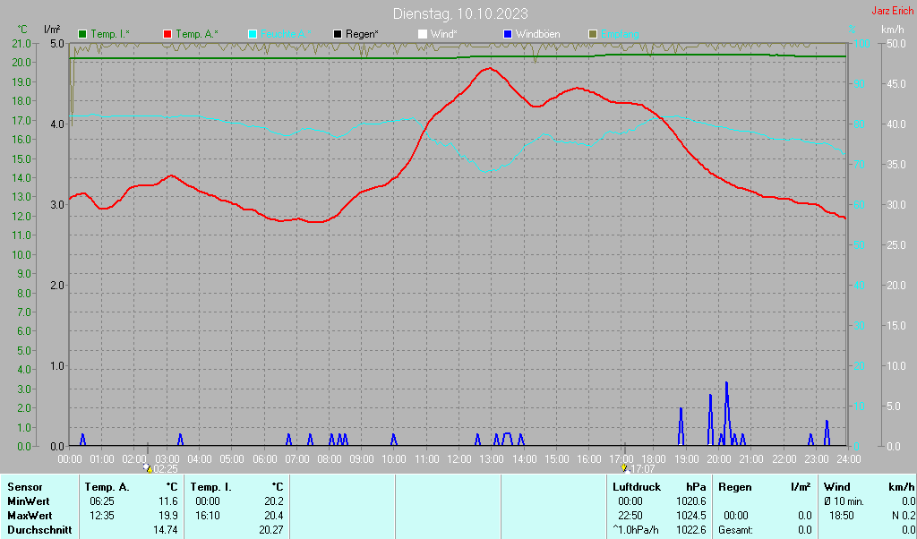Image resolution: width=917 pixels, height=539 pixels.
Task: Click the '02:25' sunrise time label
Action: click(x=166, y=469)
